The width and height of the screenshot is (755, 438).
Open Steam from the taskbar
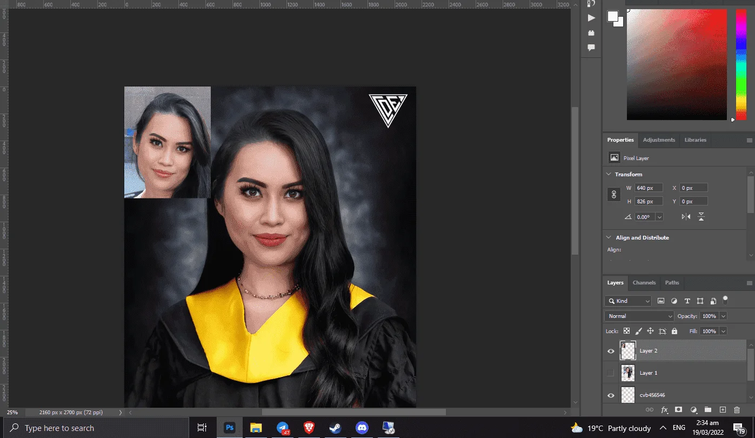pyautogui.click(x=335, y=428)
